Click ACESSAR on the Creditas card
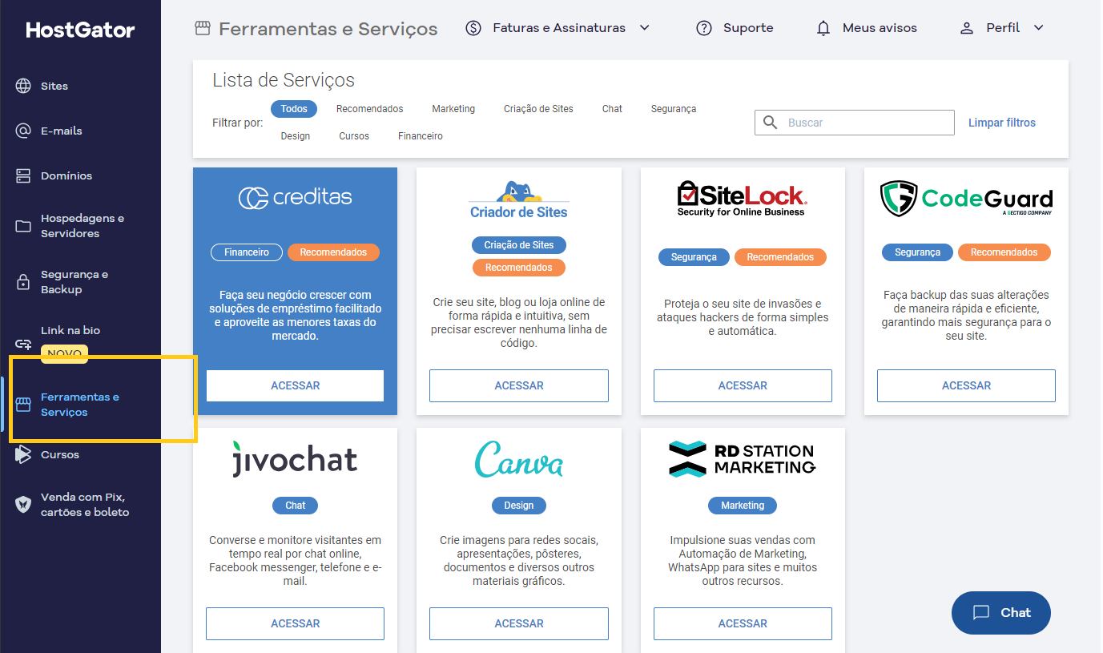 tap(295, 385)
